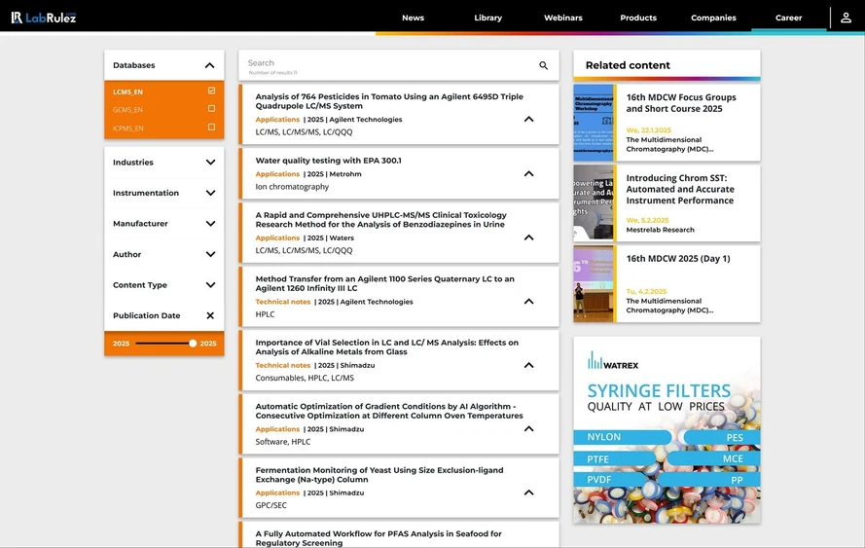This screenshot has height=548, width=865.
Task: Expand the Manufacturer filter
Action: point(210,224)
